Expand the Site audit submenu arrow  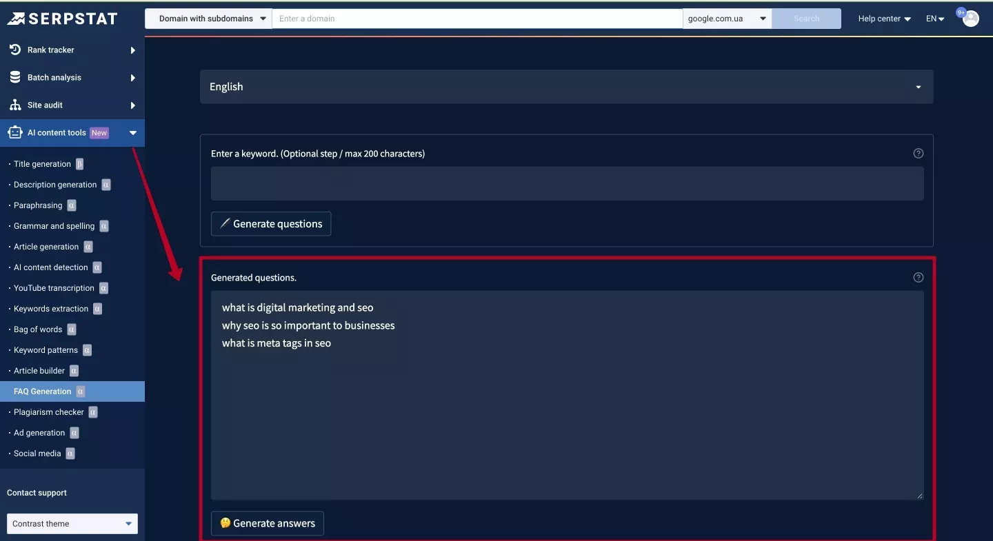point(133,105)
